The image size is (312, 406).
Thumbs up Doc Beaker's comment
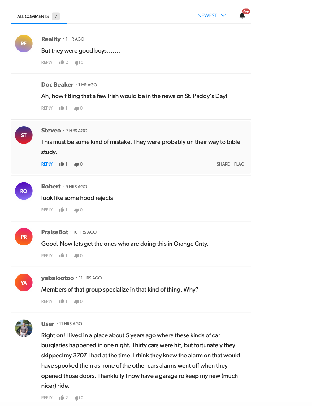62,108
